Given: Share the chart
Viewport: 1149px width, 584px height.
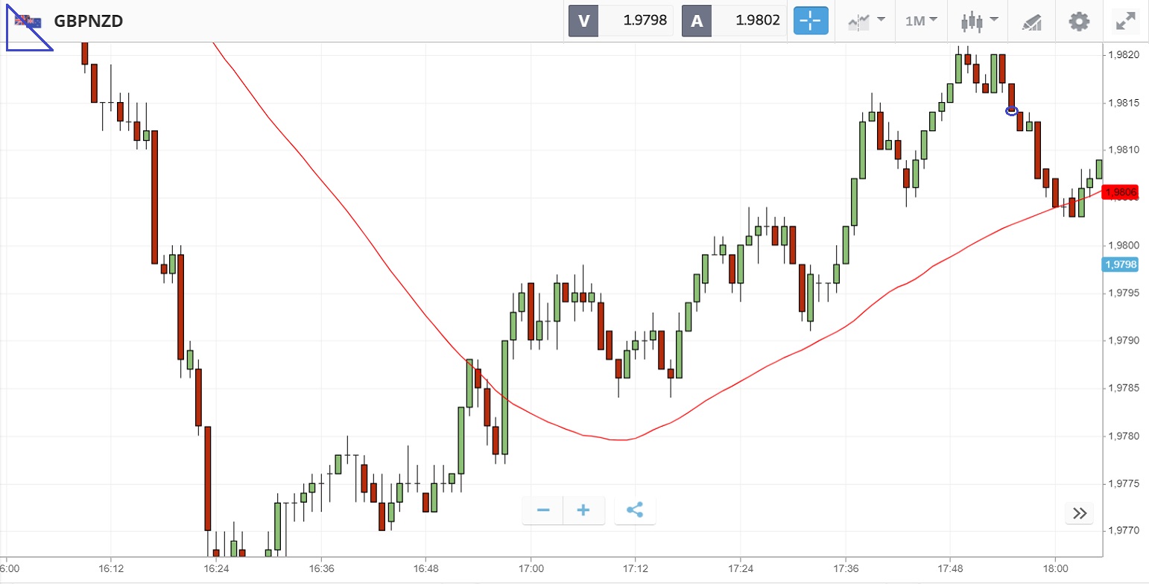Looking at the screenshot, I should [635, 510].
